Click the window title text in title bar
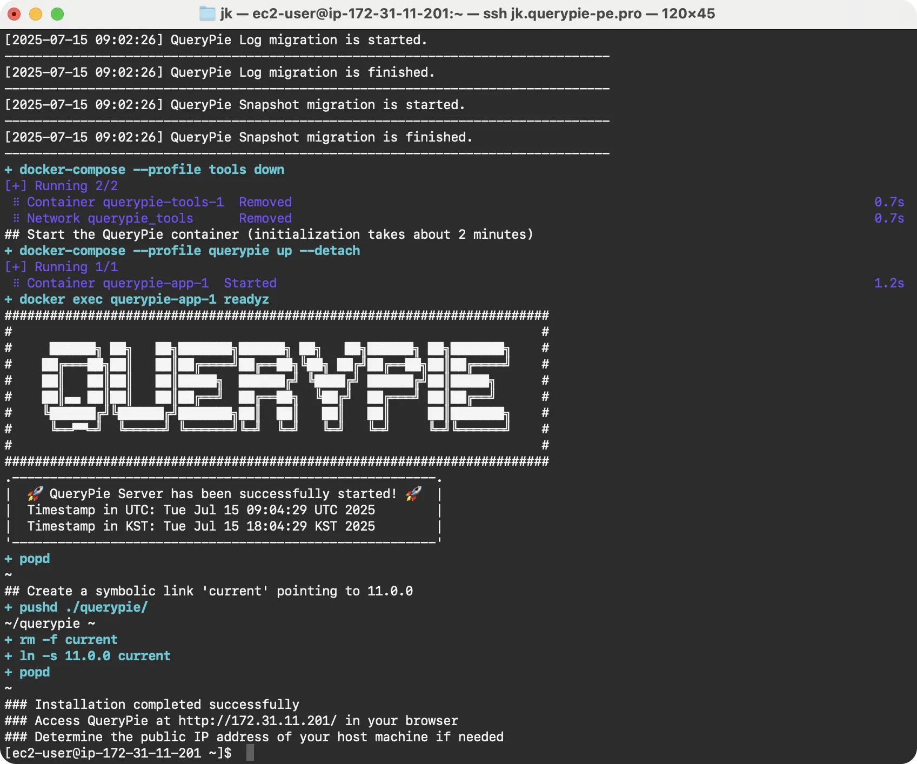This screenshot has height=764, width=917. [467, 14]
